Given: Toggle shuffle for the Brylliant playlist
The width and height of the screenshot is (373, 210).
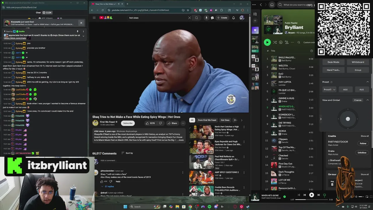Looking at the screenshot, I should tap(275, 42).
